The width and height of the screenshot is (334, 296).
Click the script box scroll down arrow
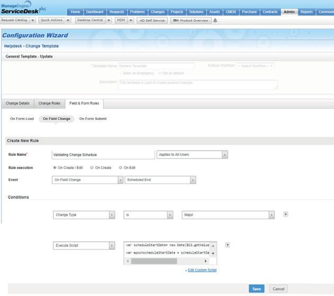pos(213,254)
